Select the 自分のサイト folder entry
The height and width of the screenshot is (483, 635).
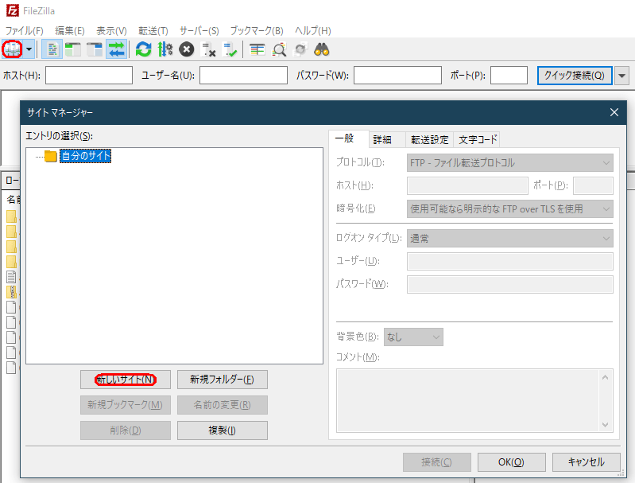pos(86,156)
